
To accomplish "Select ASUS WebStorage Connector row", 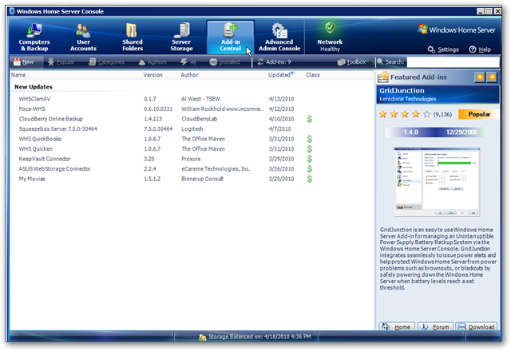I will [x=192, y=169].
